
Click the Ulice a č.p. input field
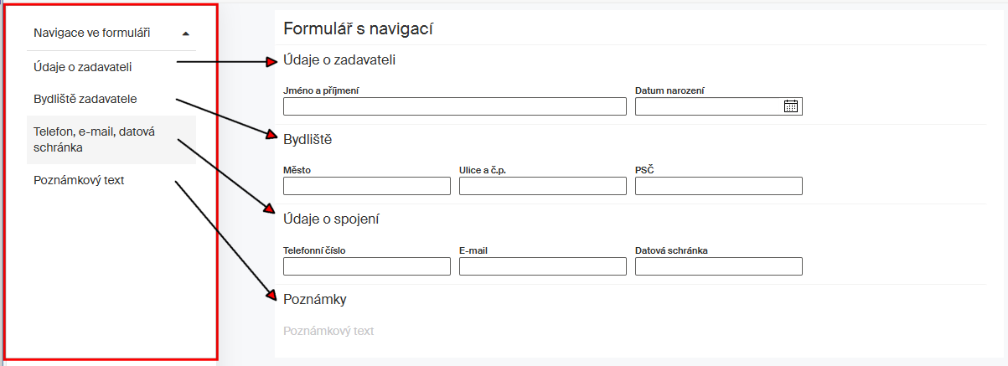tap(543, 186)
